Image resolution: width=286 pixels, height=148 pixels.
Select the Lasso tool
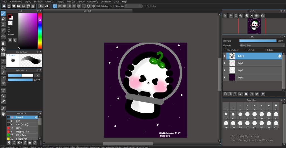[3, 67]
